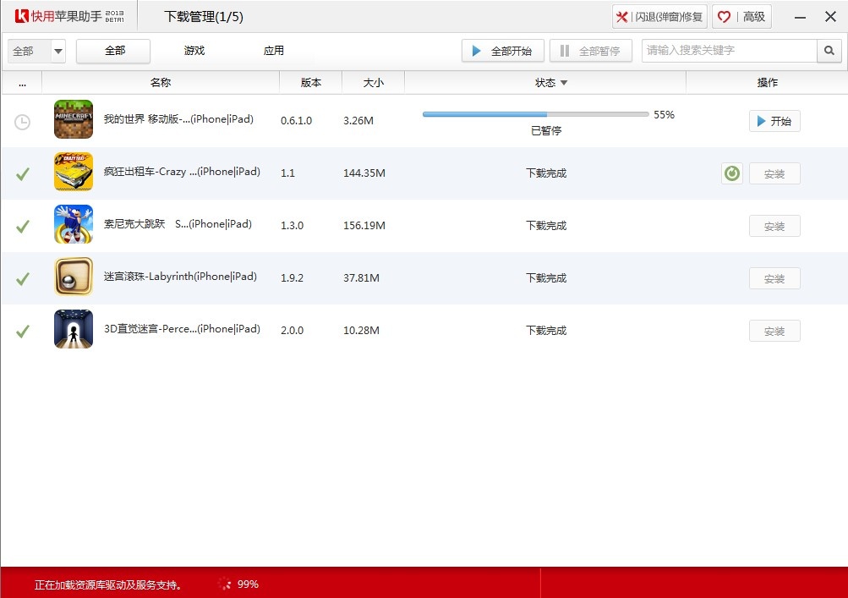Click the 已暂停 status text
Image resolution: width=848 pixels, height=598 pixels.
click(546, 130)
